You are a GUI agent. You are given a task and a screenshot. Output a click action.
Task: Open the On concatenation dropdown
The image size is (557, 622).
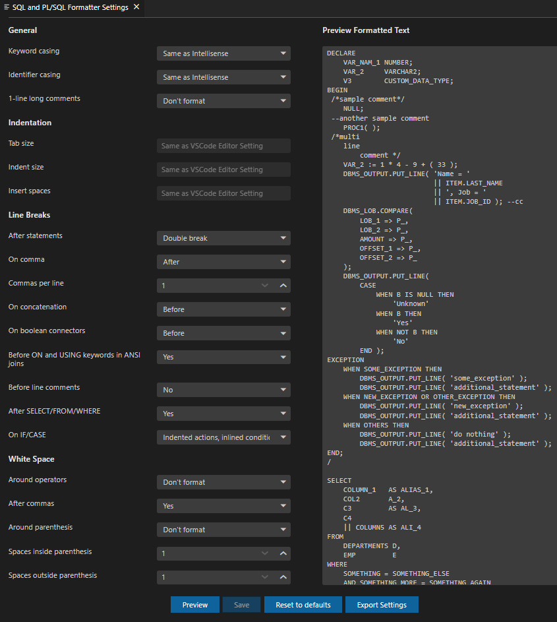[223, 309]
